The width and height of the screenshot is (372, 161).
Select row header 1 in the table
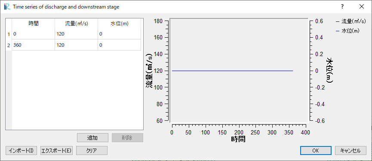click(9, 34)
